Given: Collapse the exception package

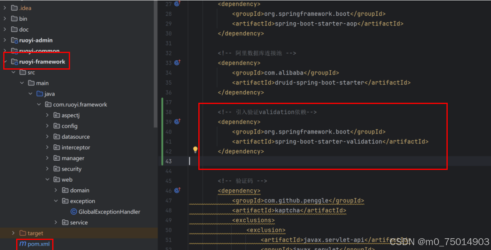Looking at the screenshot, I should 56,201.
